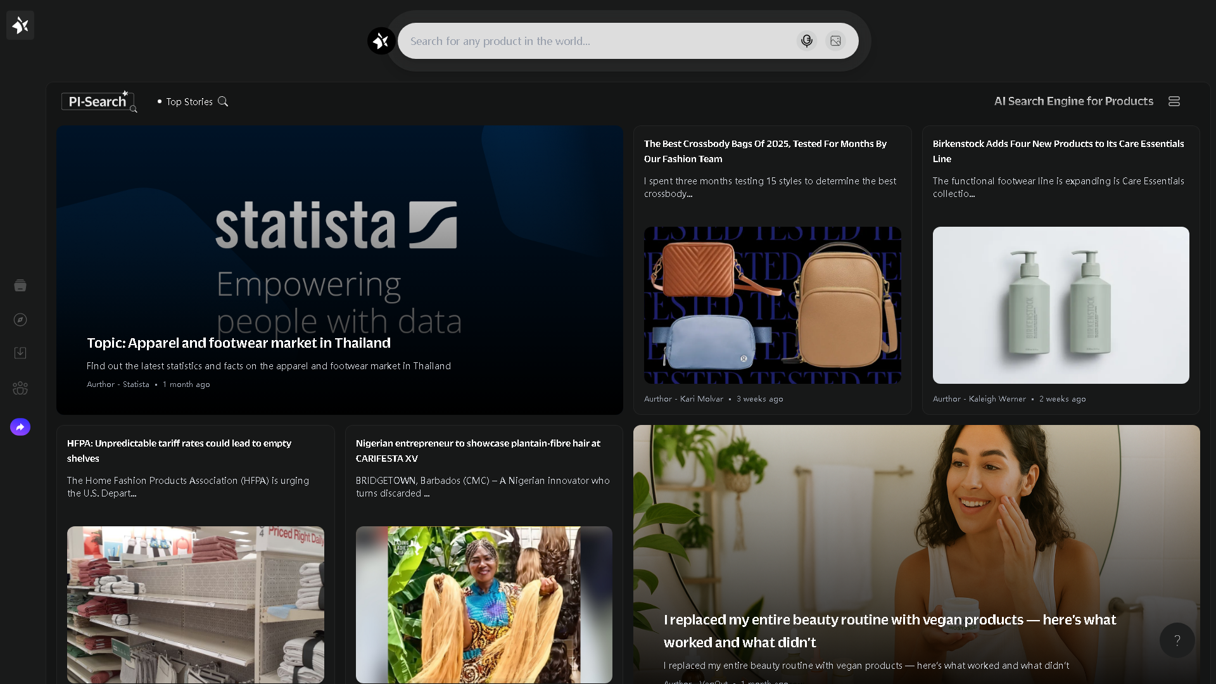
Task: Open the compass explore icon in sidebar
Action: coord(20,320)
